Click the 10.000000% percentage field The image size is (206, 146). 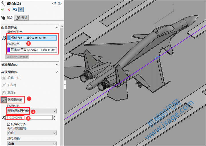tap(30, 117)
